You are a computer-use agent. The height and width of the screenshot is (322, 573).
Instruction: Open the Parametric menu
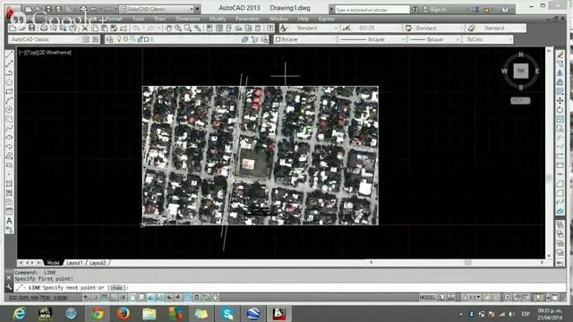coord(247,19)
